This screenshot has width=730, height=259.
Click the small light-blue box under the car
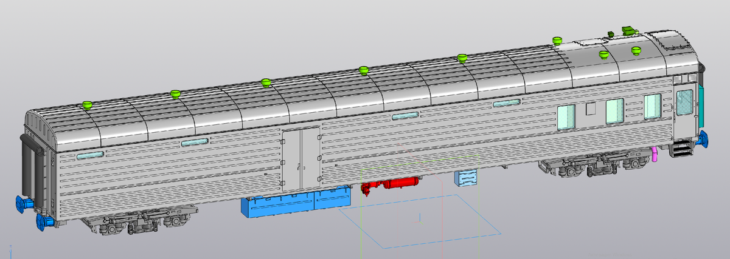(467, 178)
